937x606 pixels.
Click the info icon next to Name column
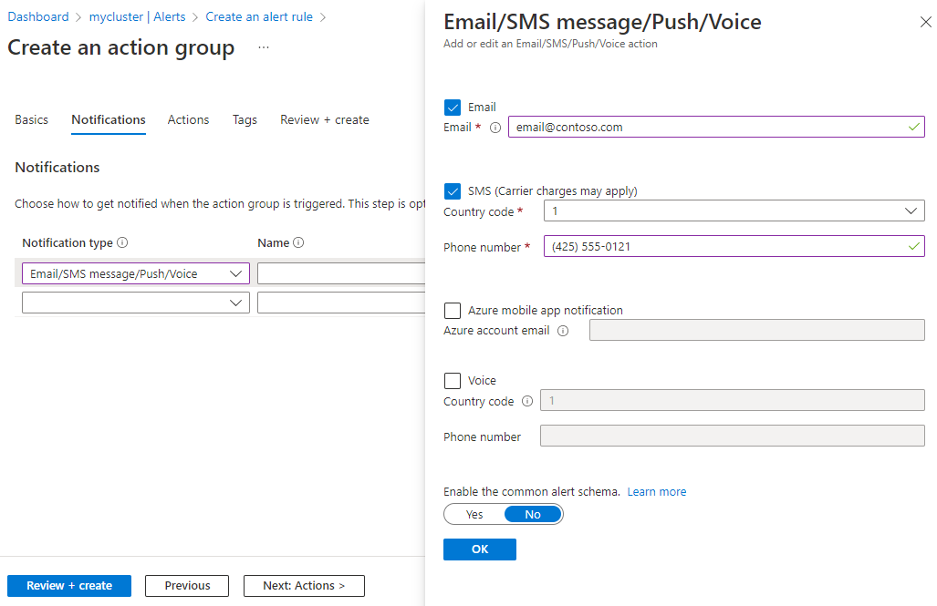coord(301,242)
